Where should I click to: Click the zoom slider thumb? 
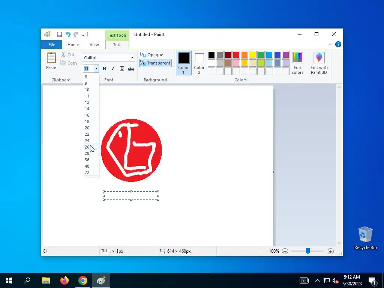[308, 251]
